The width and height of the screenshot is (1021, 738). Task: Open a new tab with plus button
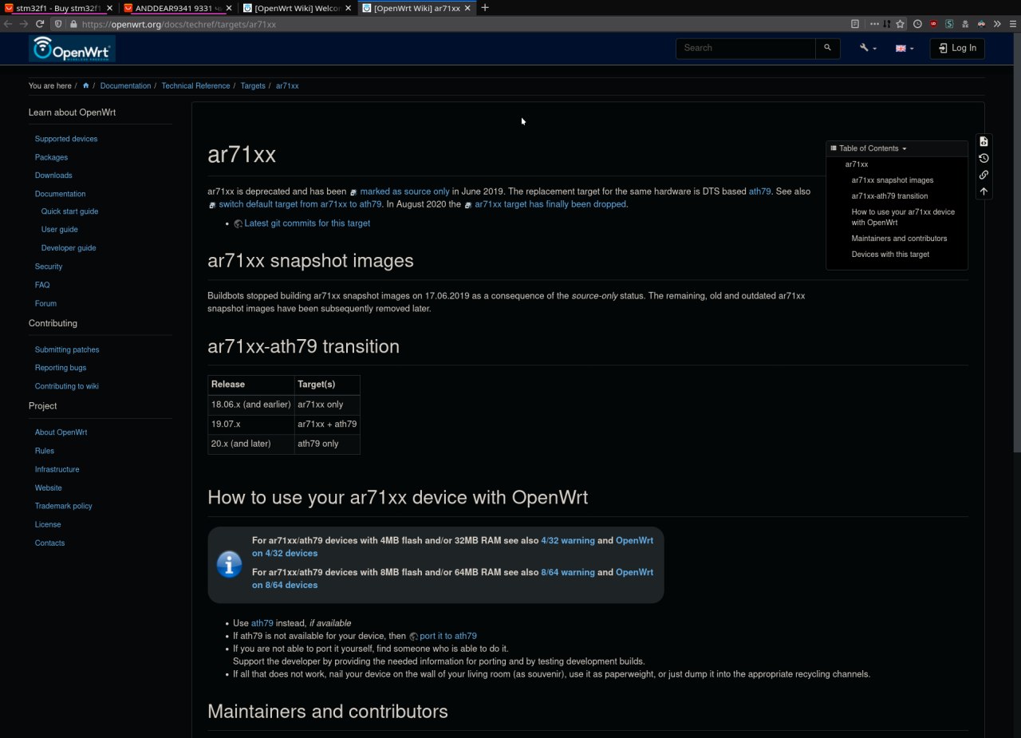(485, 8)
